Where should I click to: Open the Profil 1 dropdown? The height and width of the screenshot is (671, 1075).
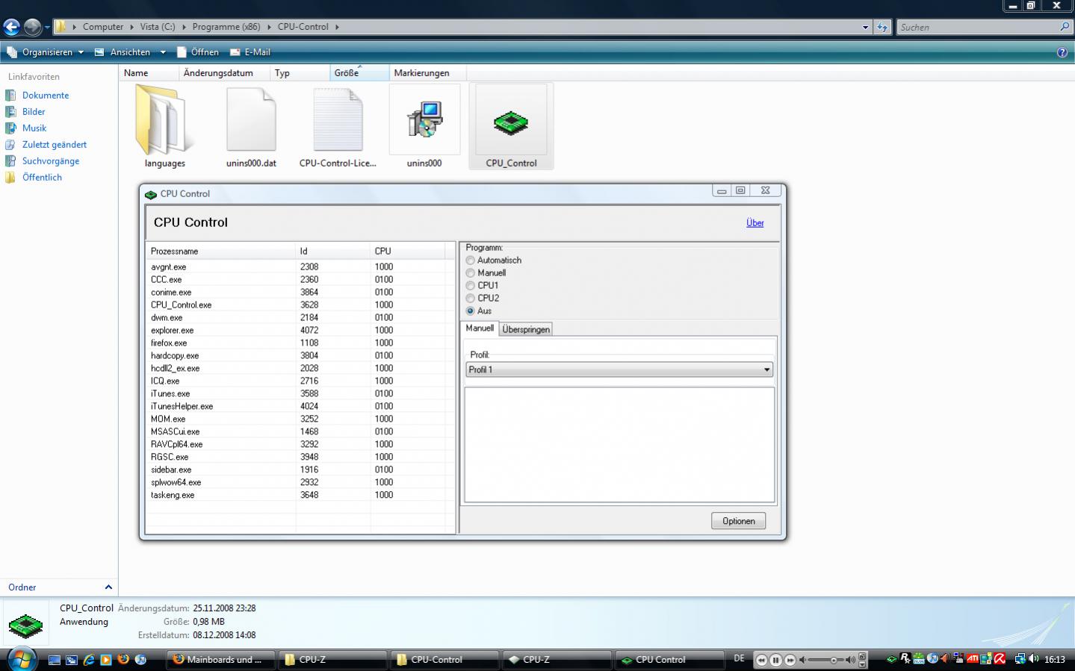coord(619,369)
